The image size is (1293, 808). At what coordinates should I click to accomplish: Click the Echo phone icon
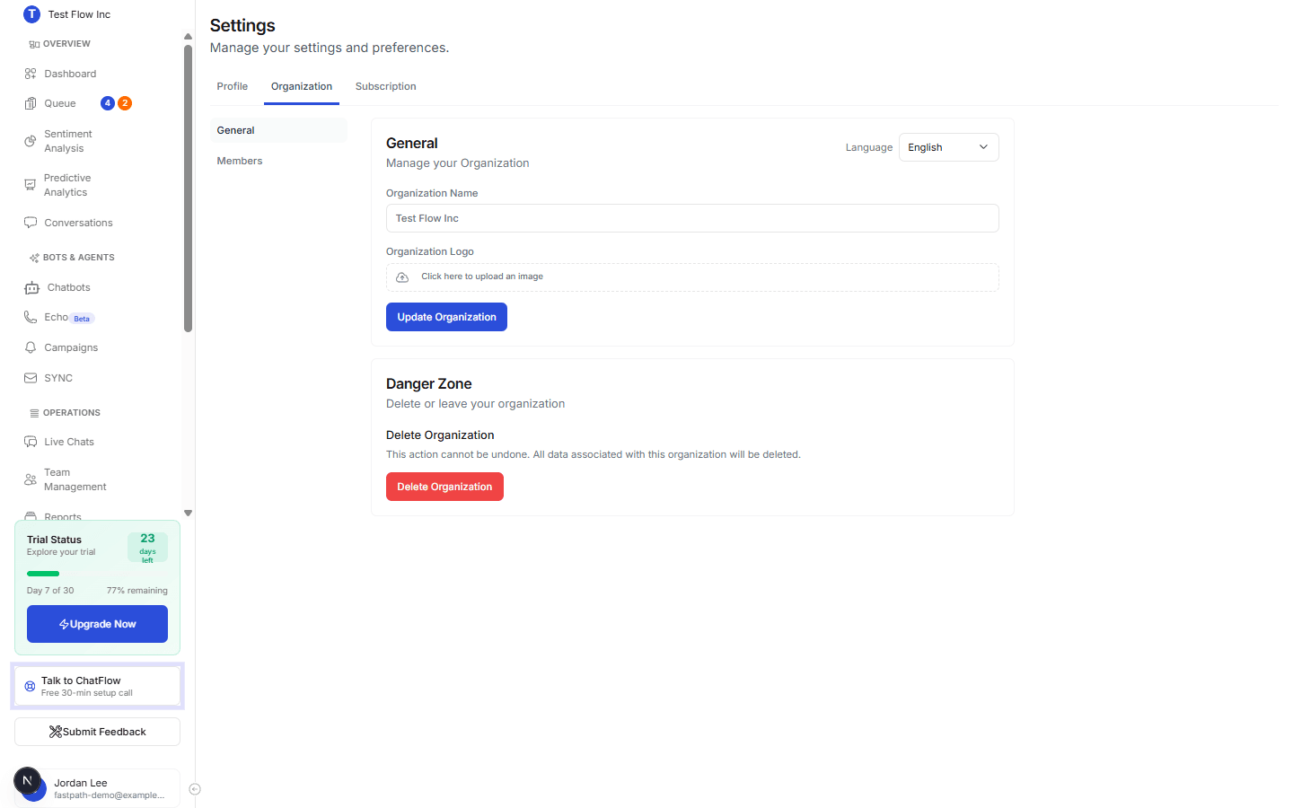click(31, 317)
